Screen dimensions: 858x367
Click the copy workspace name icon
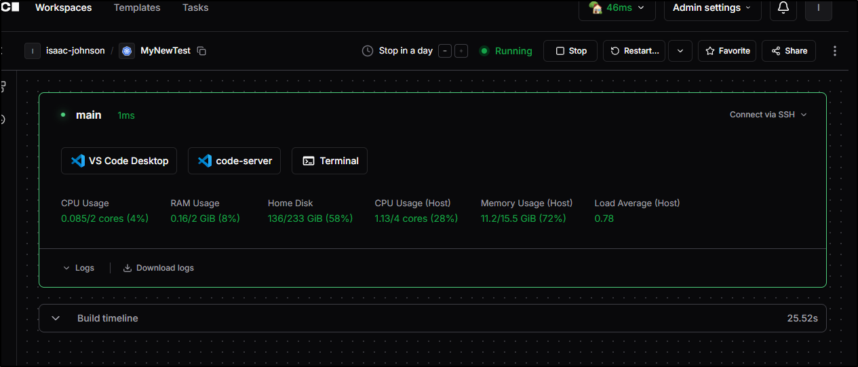[201, 51]
